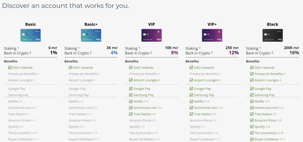Toggle Airport Lounges checkmark under VIP
303x142 pixels.
[131, 80]
